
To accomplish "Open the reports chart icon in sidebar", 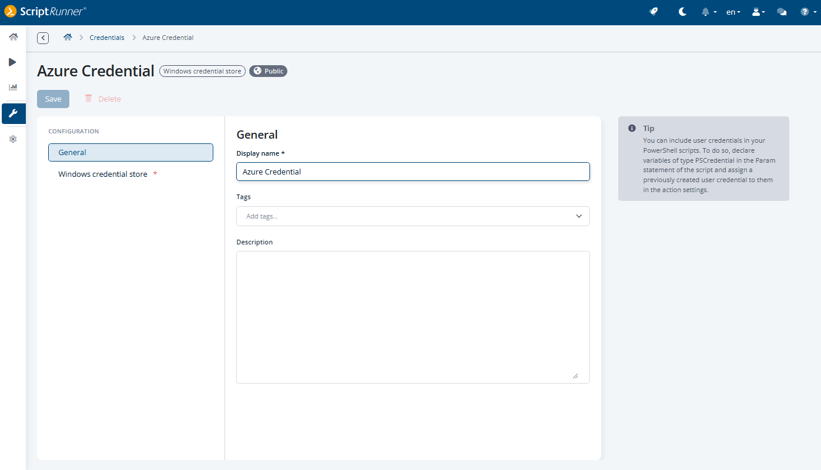I will point(13,87).
